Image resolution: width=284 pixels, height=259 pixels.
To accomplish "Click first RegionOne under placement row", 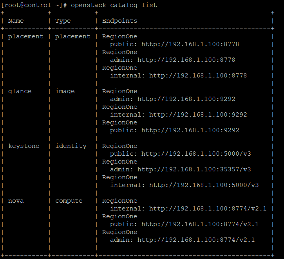I will tap(120, 36).
